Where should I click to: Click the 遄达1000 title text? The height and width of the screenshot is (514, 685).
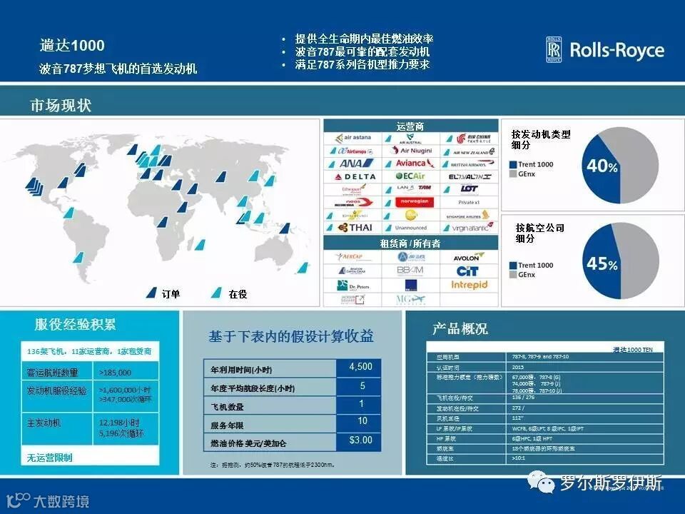click(72, 46)
